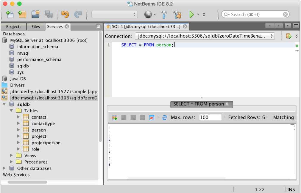The height and width of the screenshot is (193, 301).
Task: Collapse the Tables folder
Action: click(11, 111)
